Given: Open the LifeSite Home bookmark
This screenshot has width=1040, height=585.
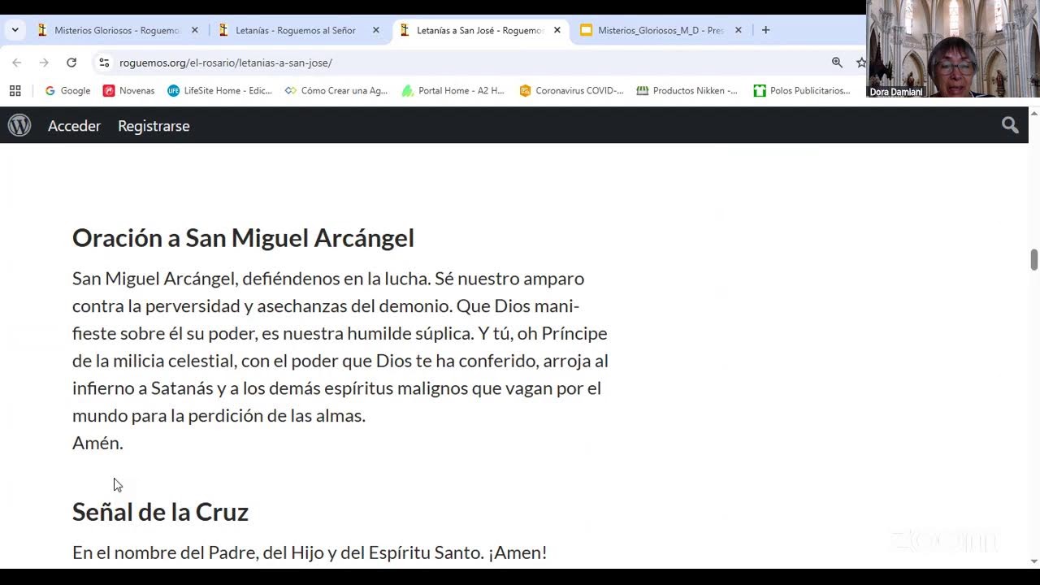Looking at the screenshot, I should point(219,91).
